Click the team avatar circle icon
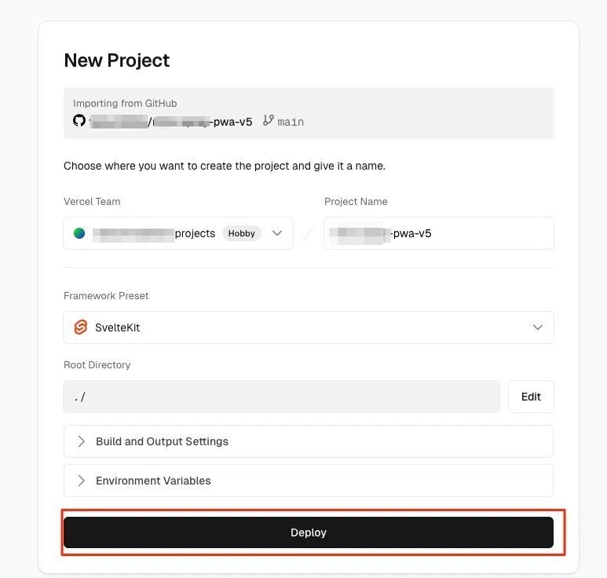Screen dimensions: 607x578 coord(79,233)
